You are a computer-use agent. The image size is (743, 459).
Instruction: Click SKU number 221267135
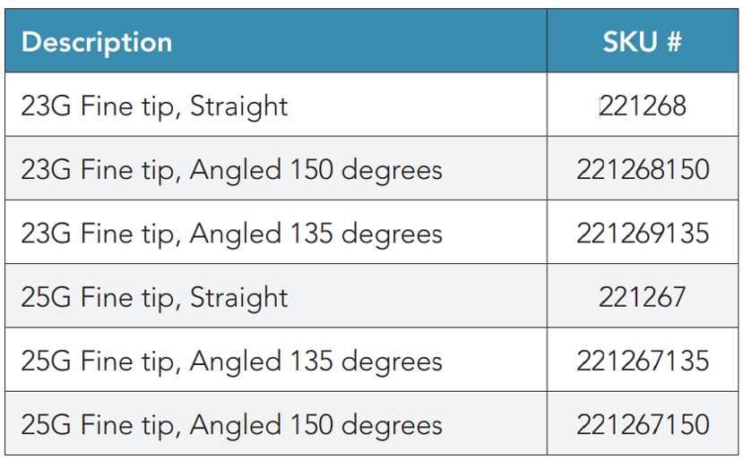tap(643, 361)
